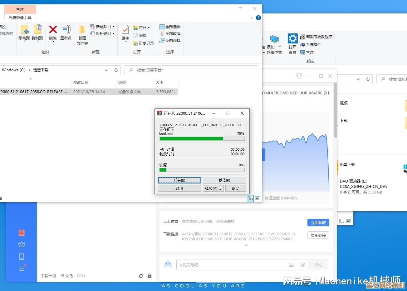Collapse the ribbon with the chevron
Image resolution: width=407 pixels, height=291 pixels.
pos(252,18)
